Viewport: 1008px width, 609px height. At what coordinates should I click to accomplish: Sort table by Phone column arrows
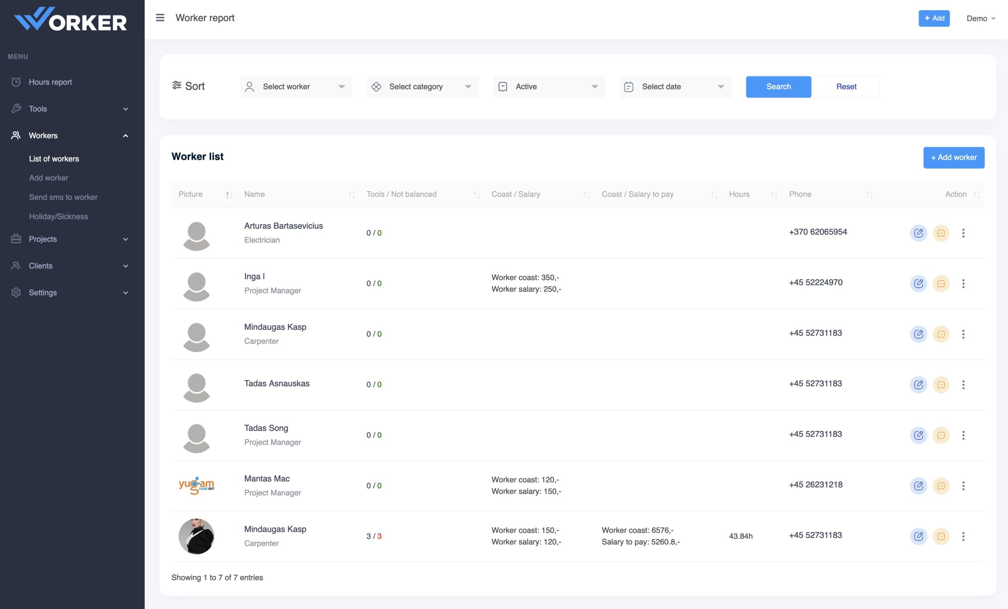[869, 196]
